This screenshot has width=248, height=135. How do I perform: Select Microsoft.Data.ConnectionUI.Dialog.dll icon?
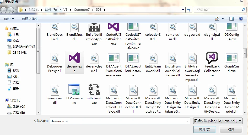tap(114, 90)
